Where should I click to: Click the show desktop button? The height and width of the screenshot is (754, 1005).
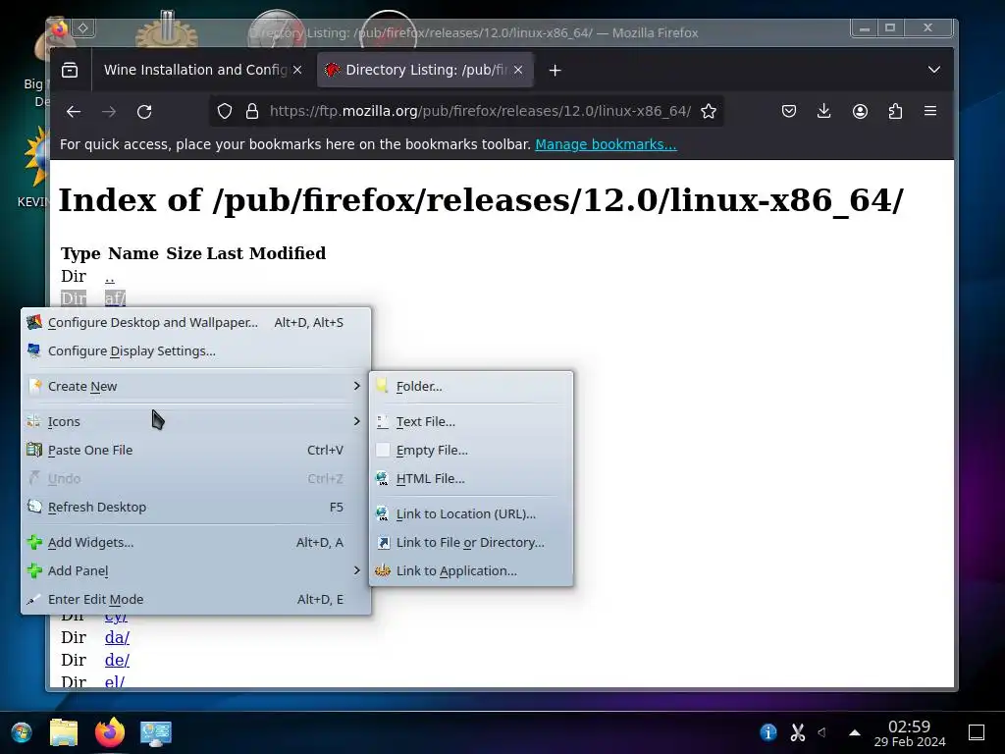click(x=977, y=732)
